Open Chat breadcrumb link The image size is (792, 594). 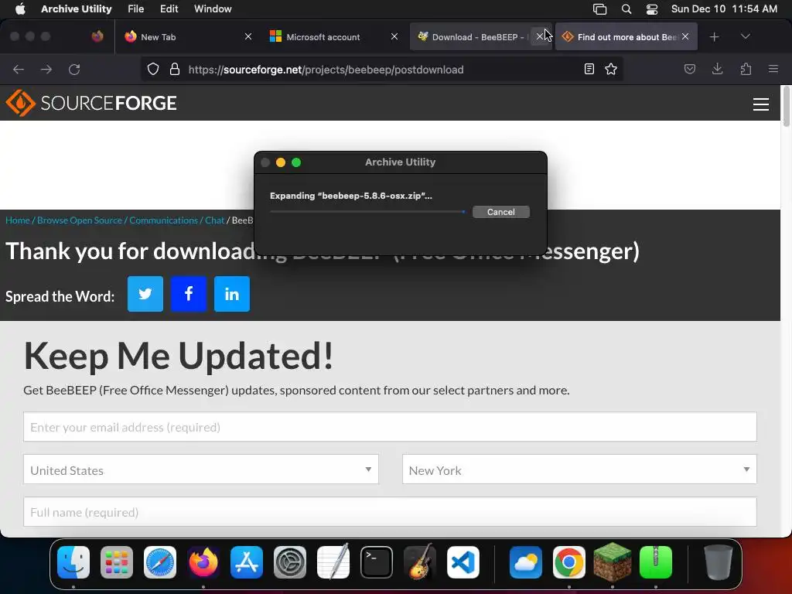pyautogui.click(x=215, y=220)
